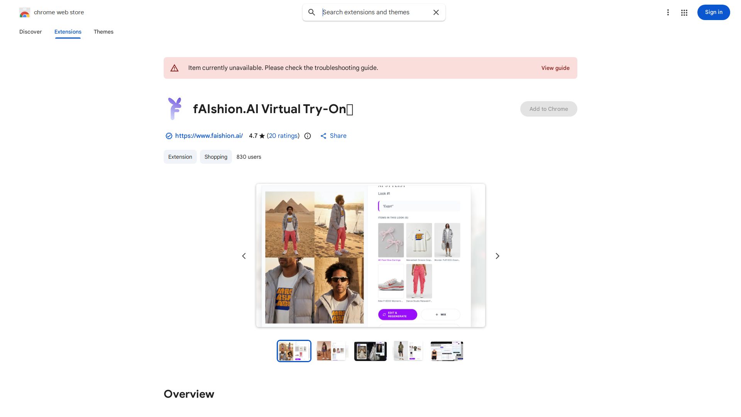This screenshot has height=417, width=741.
Task: Click the Share button
Action: click(x=333, y=136)
